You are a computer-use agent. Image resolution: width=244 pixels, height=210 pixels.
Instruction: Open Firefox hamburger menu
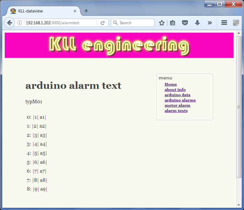pyautogui.click(x=224, y=23)
